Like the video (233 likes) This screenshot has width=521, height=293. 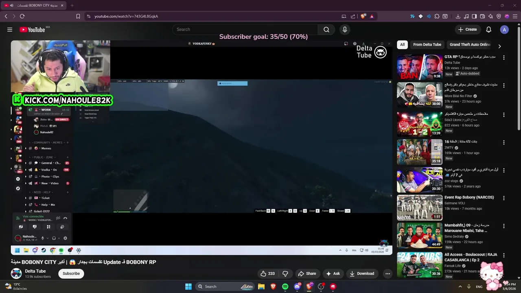pos(267,273)
